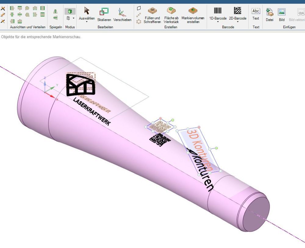Insert a Bild image
Viewport: 305px width, 248px height.
click(x=282, y=15)
